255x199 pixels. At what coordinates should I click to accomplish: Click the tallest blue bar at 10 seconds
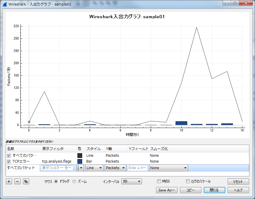(x=181, y=123)
